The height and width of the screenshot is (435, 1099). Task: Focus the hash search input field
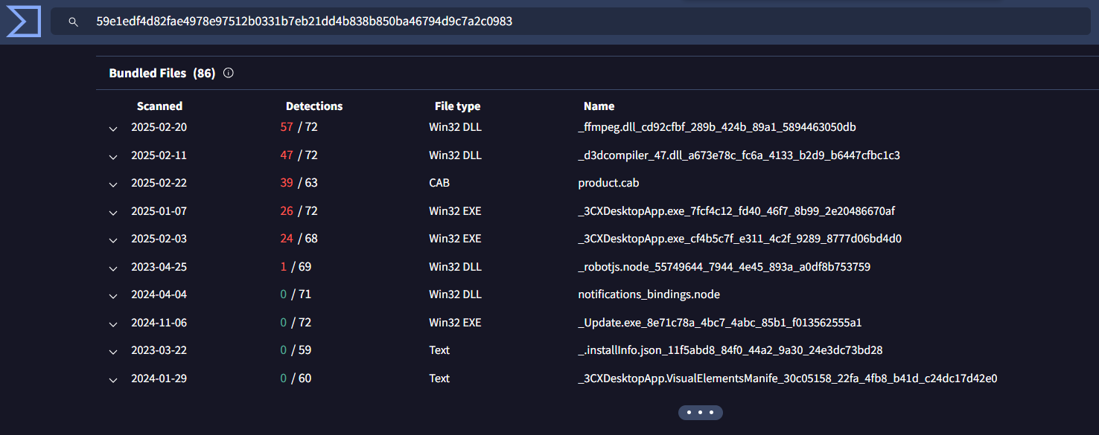(x=570, y=22)
